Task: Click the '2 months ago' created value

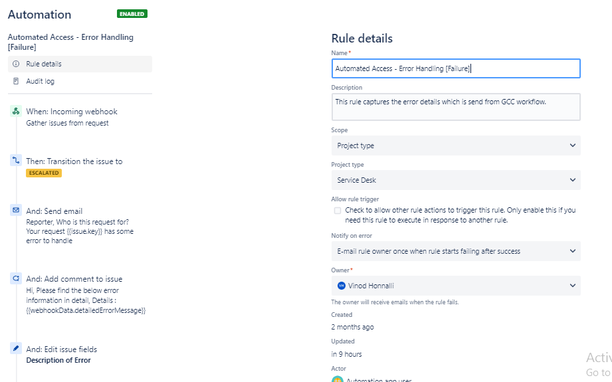Action: click(x=352, y=327)
